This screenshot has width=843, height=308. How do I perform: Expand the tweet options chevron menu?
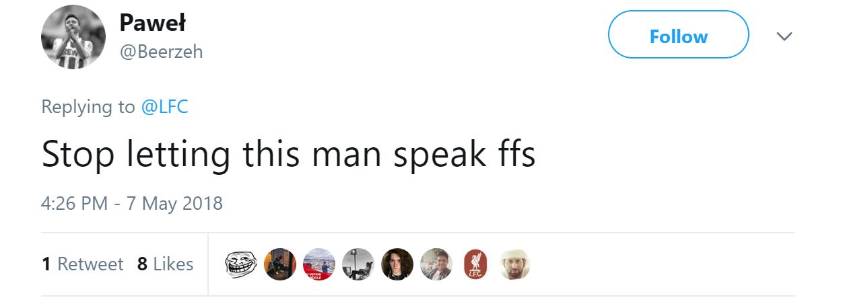pyautogui.click(x=784, y=36)
